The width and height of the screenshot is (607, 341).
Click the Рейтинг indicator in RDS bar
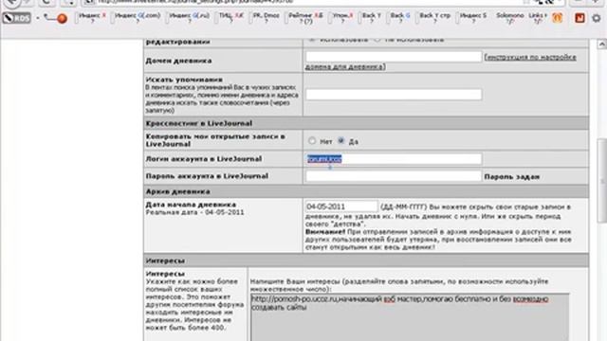pos(305,18)
